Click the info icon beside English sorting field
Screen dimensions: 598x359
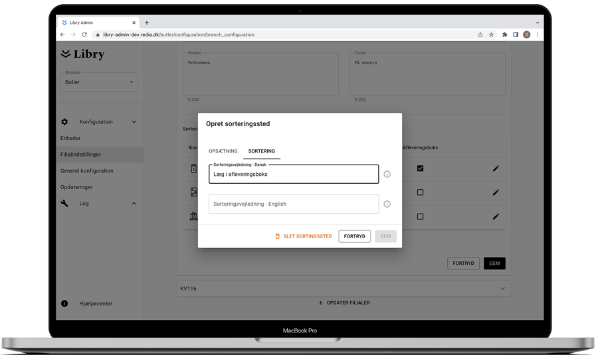387,204
